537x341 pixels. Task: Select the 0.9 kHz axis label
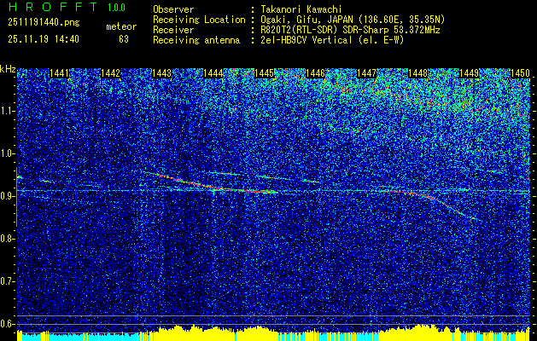click(8, 196)
